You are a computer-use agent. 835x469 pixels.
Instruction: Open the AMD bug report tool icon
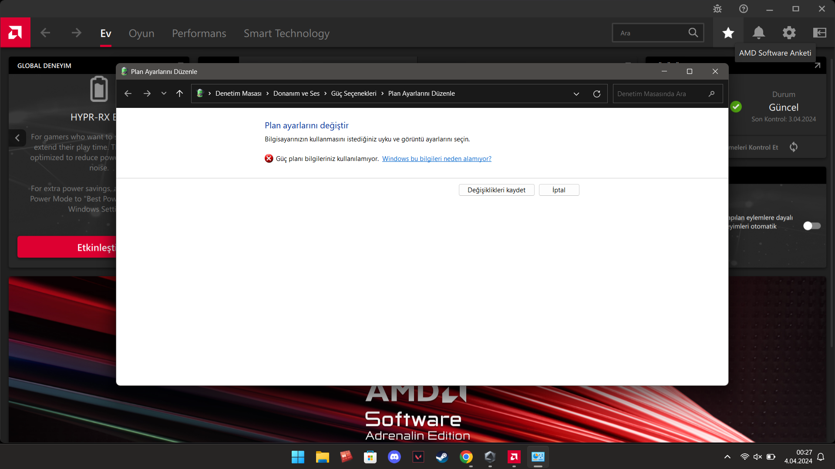tap(717, 9)
